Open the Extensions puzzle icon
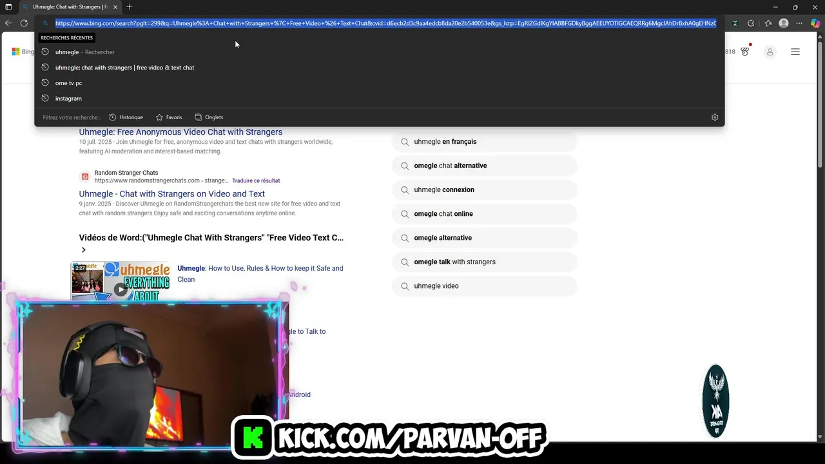The height and width of the screenshot is (464, 825). tap(751, 23)
